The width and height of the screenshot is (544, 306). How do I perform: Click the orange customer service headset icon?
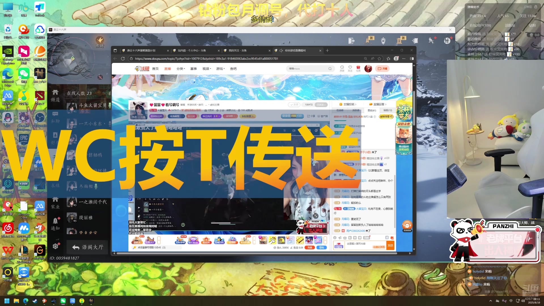tap(407, 226)
